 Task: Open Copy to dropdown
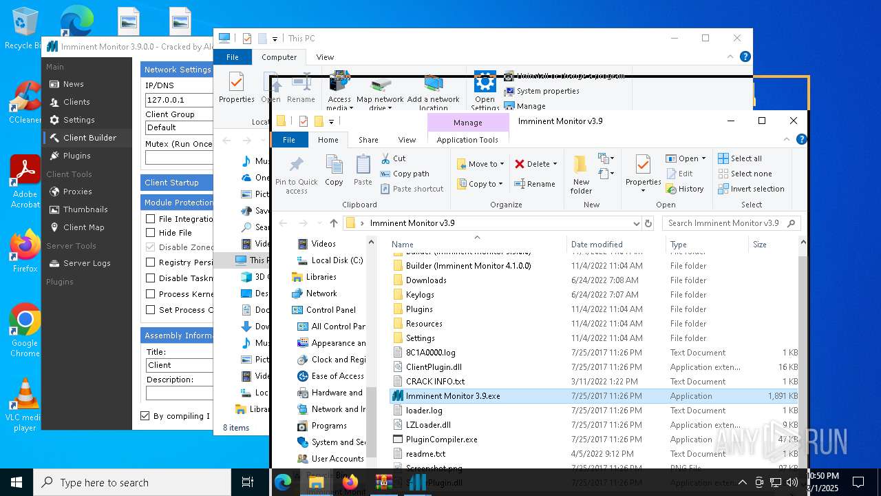coord(480,184)
